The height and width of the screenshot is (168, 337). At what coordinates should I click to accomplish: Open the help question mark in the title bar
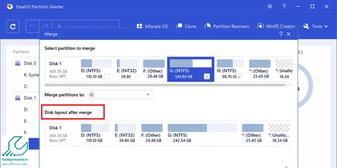[x=284, y=6]
